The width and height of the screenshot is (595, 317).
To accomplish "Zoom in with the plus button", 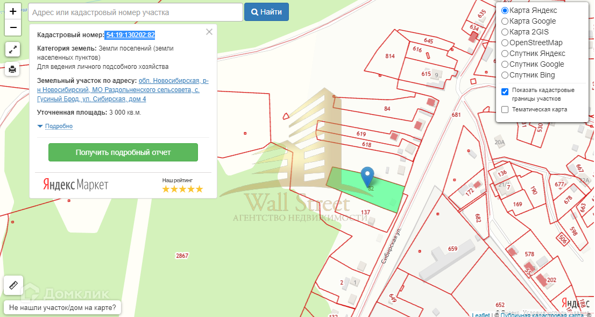I will tap(12, 11).
